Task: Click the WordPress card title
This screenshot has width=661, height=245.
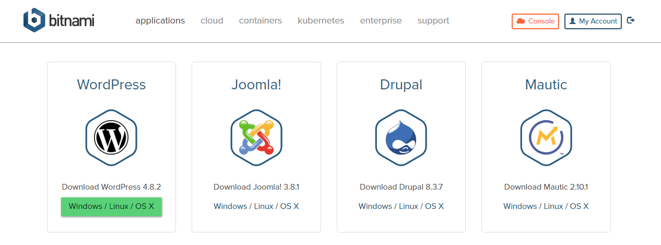Action: click(111, 85)
